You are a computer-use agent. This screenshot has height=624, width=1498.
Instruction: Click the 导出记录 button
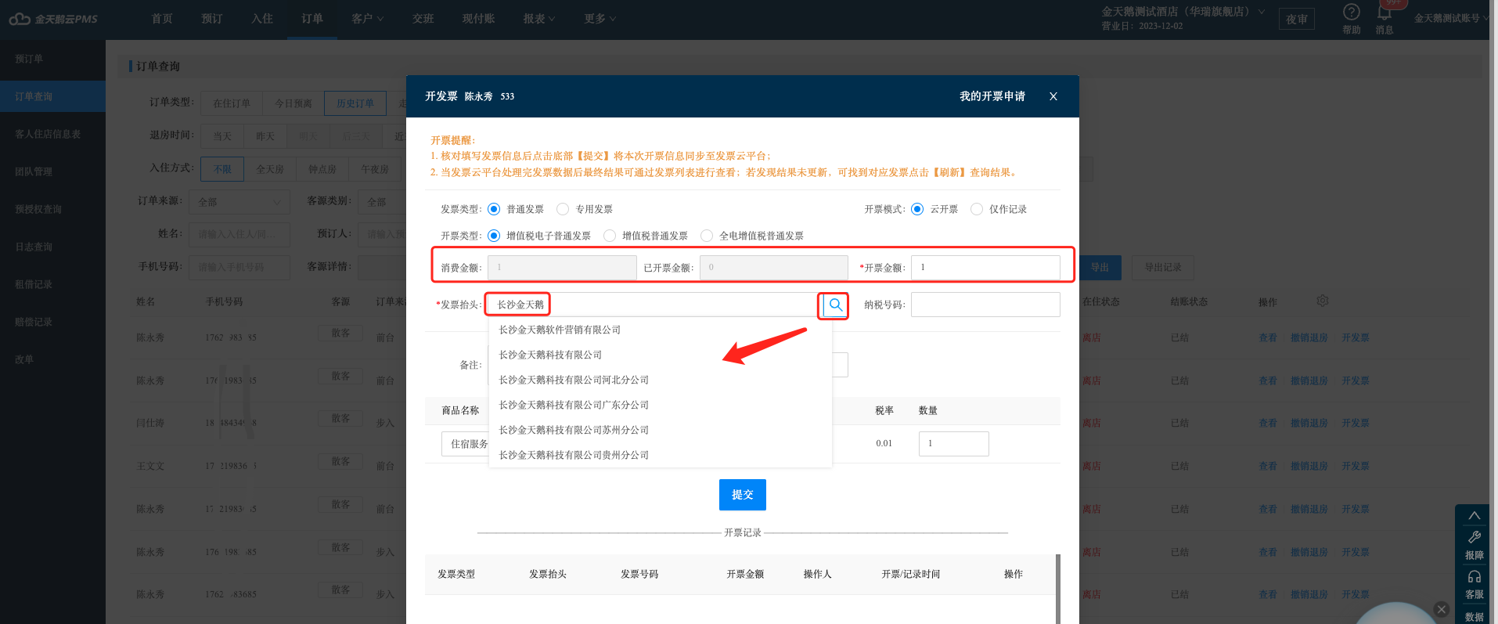[x=1163, y=268]
